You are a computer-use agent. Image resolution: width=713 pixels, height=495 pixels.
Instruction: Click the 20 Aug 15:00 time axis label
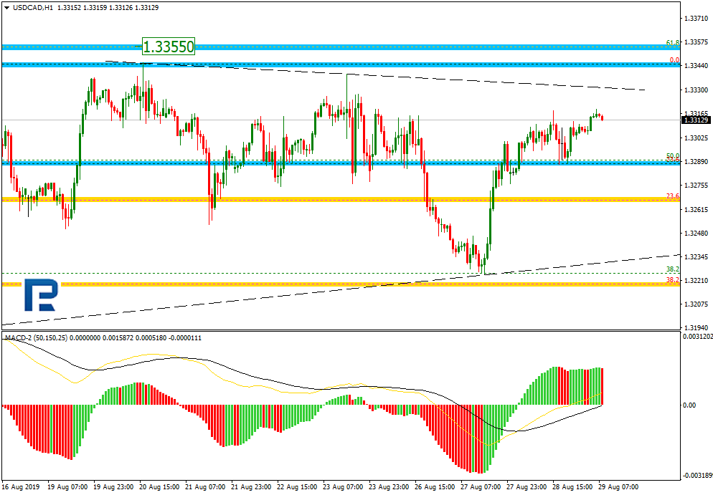pos(159,487)
